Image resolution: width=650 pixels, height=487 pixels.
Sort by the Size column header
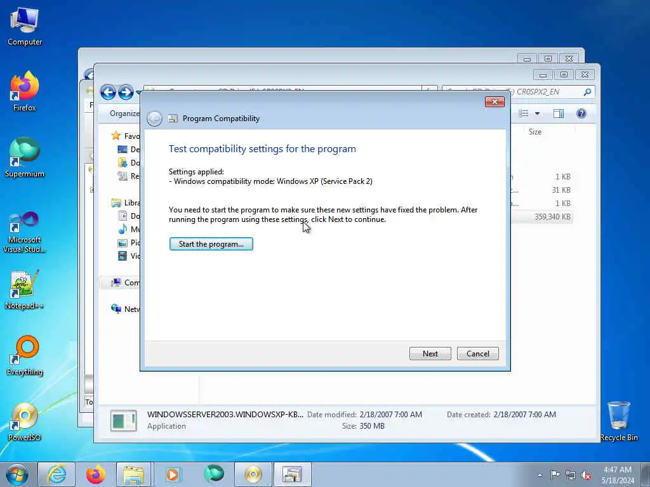tap(534, 132)
